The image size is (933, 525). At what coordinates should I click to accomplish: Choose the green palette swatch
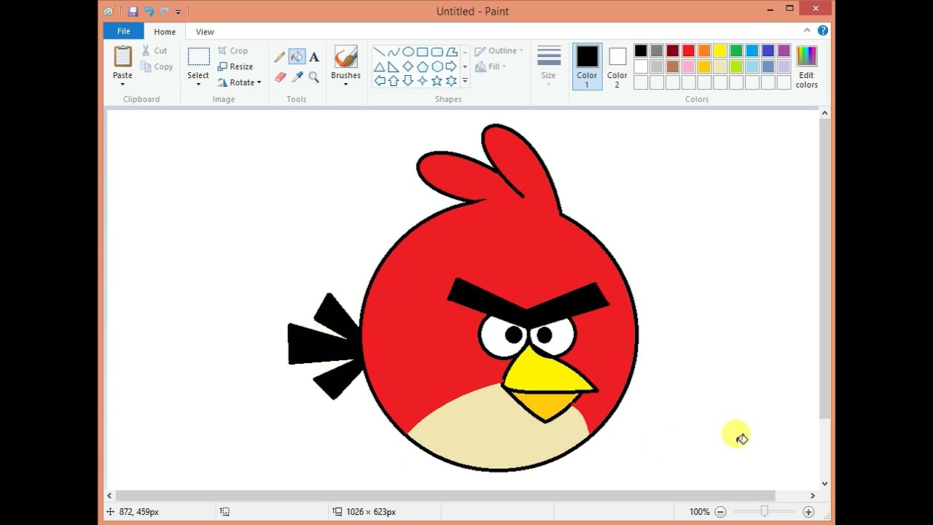(736, 50)
